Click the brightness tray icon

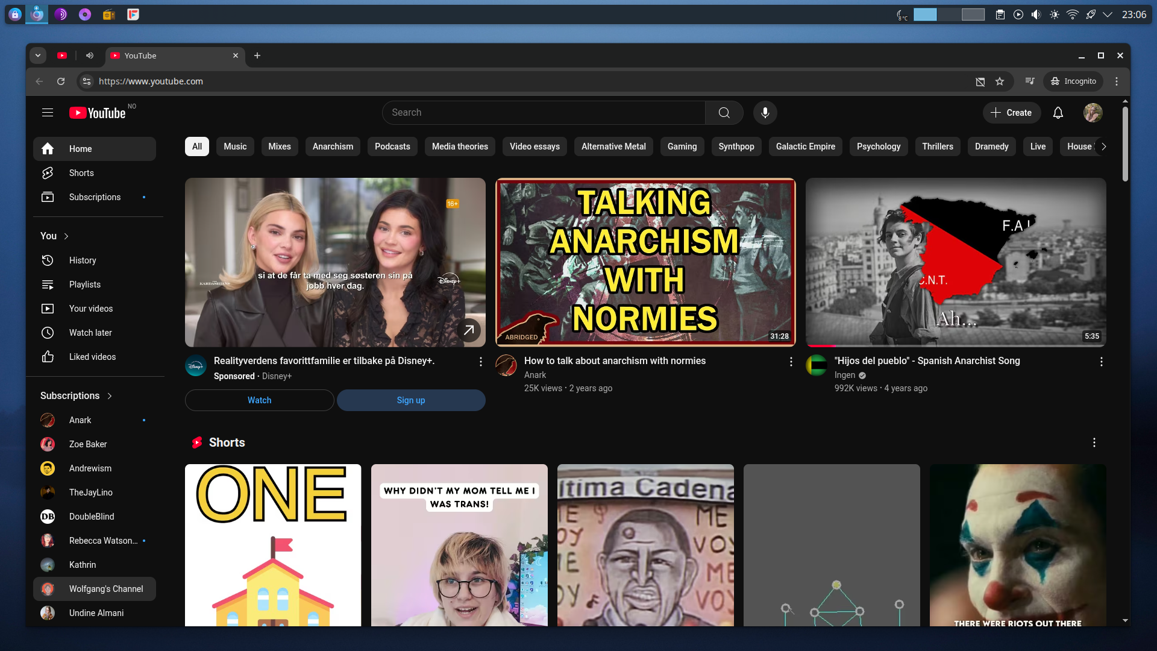1055,14
